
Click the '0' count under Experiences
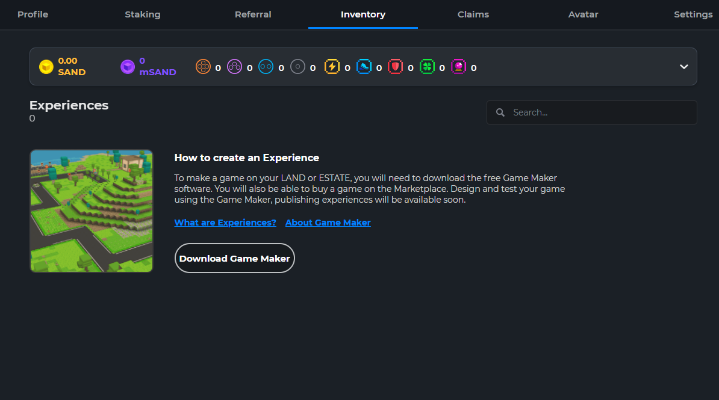click(32, 118)
